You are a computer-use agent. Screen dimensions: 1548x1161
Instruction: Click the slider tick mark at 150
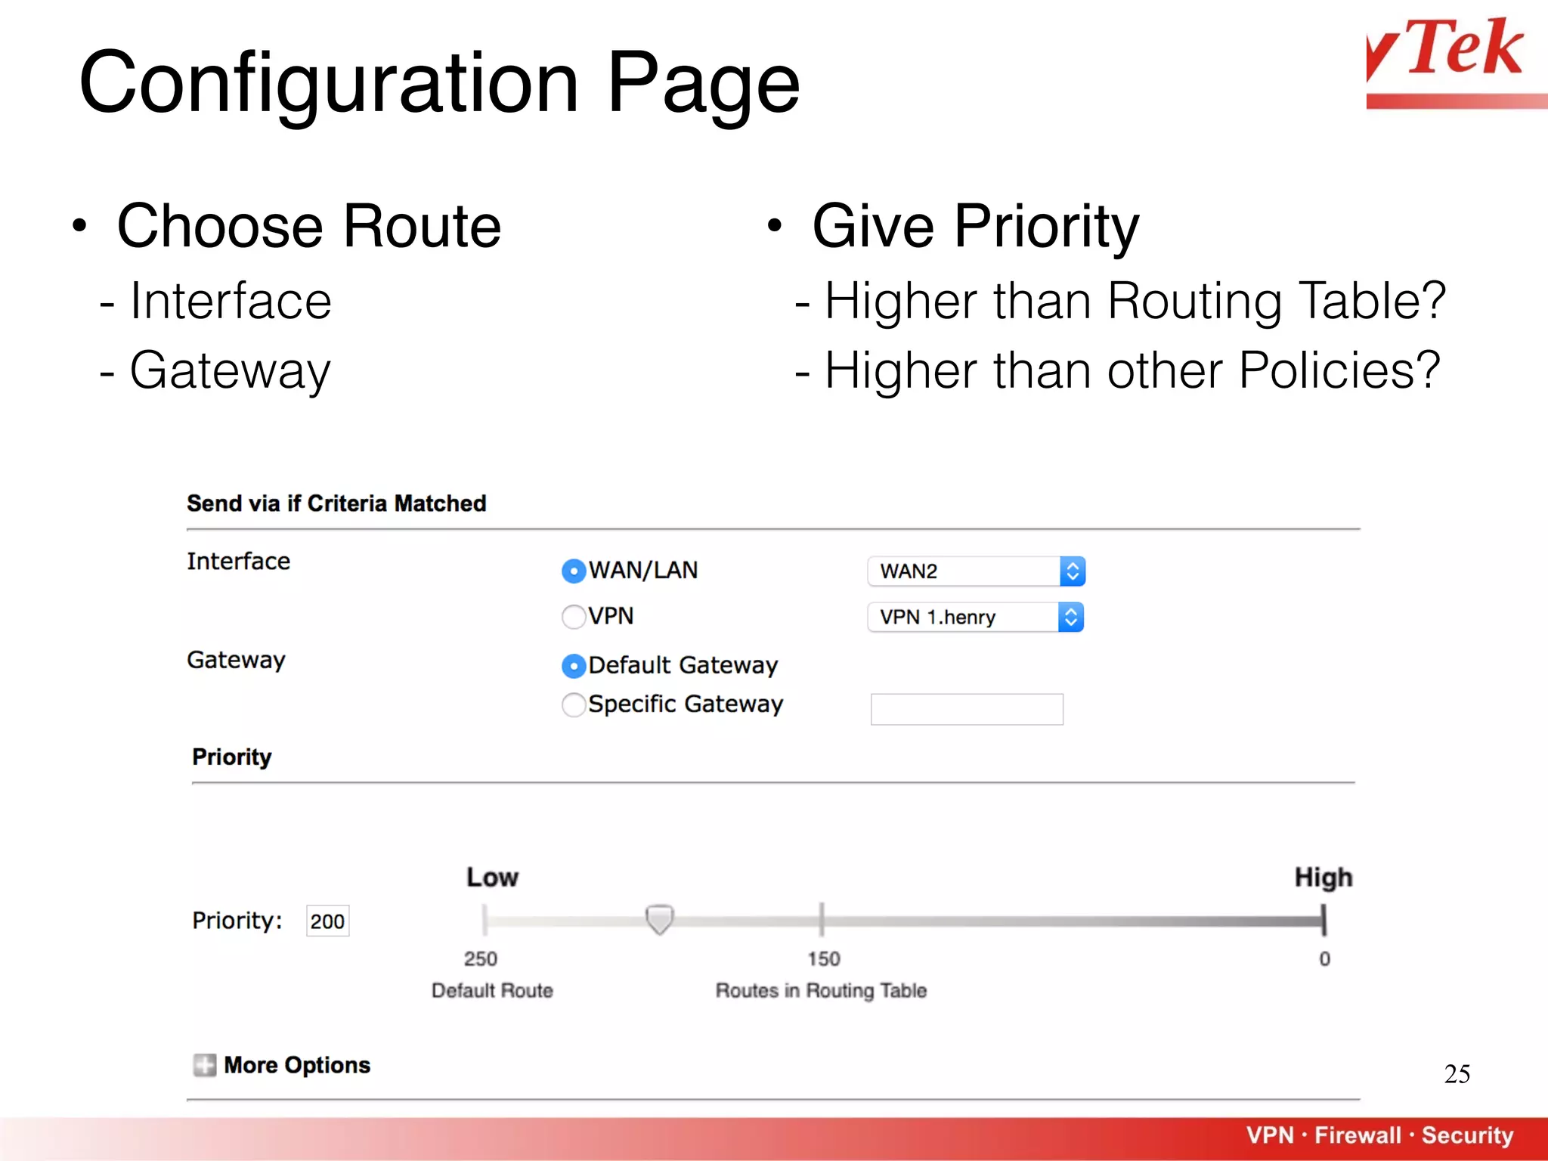[x=822, y=919]
